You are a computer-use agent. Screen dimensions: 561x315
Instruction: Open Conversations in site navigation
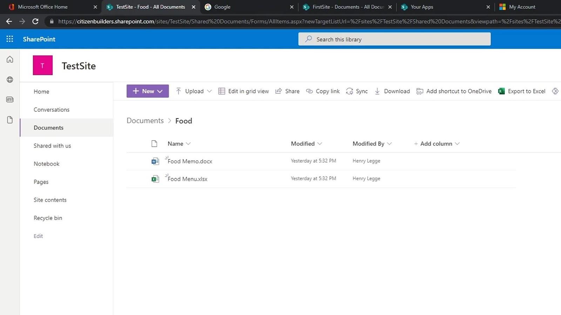pos(52,110)
